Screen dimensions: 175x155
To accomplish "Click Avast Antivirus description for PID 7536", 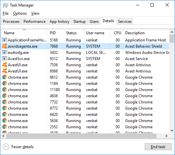I will point(138,65).
